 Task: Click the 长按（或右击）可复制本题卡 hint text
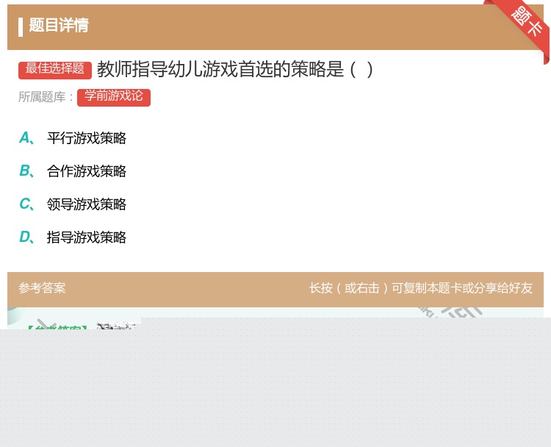421,288
